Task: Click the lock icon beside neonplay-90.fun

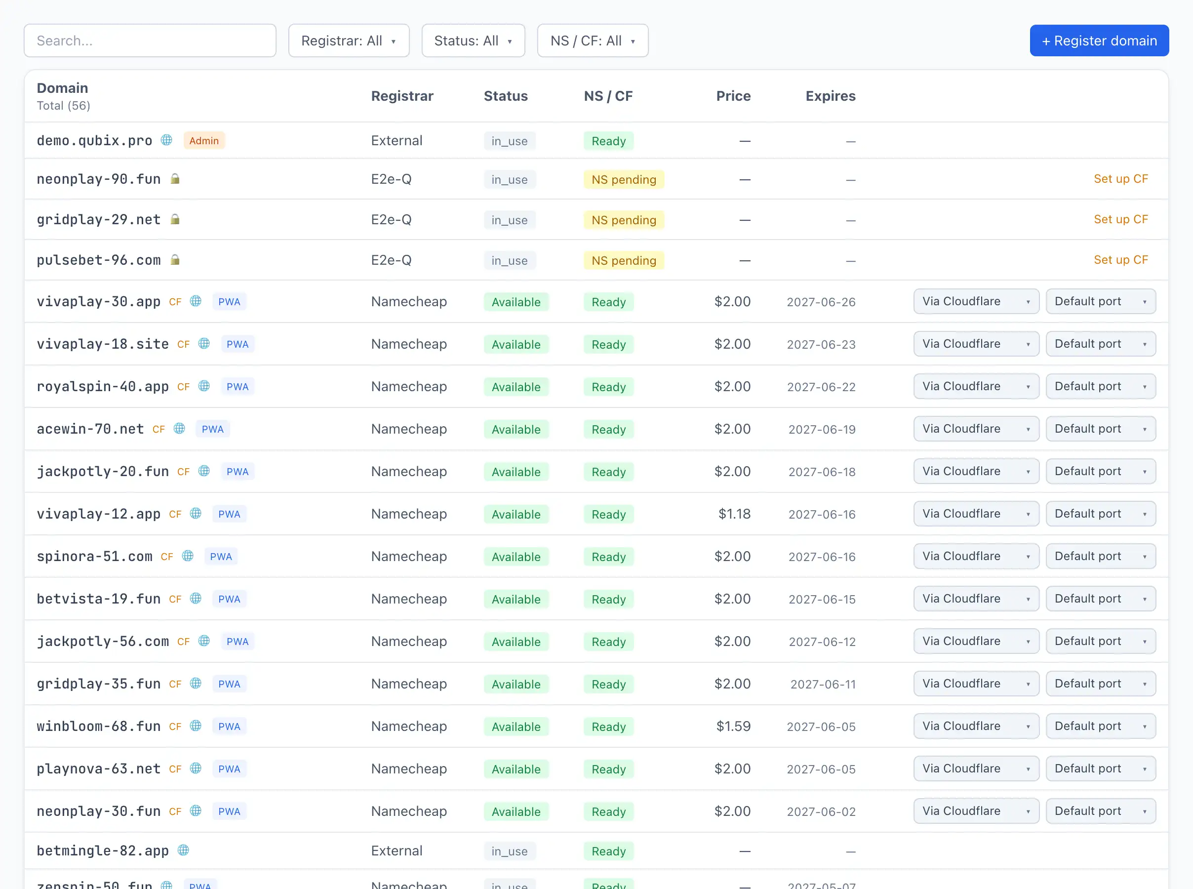Action: [x=175, y=179]
